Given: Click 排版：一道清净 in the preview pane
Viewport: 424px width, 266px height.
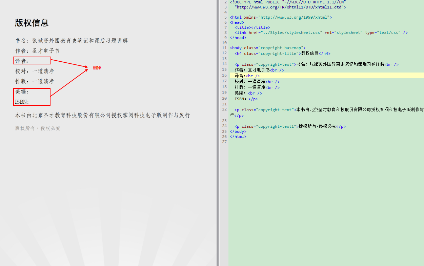Looking at the screenshot, I should point(35,81).
